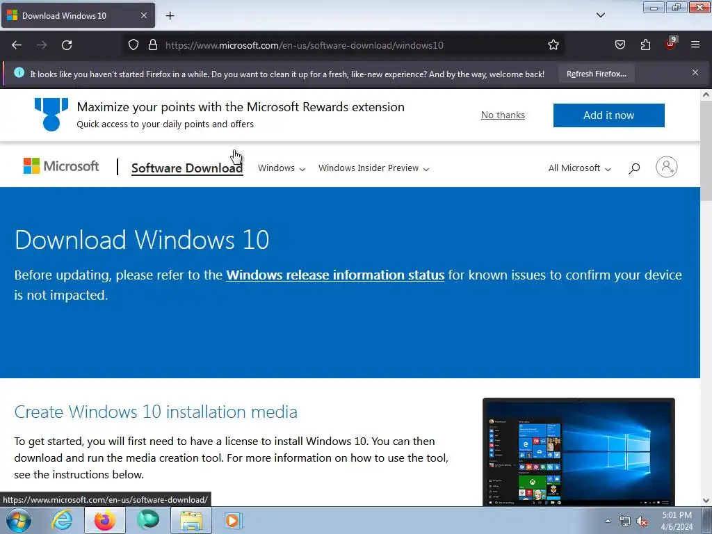The width and height of the screenshot is (712, 534).
Task: Open the media player taskbar icon
Action: click(x=234, y=520)
